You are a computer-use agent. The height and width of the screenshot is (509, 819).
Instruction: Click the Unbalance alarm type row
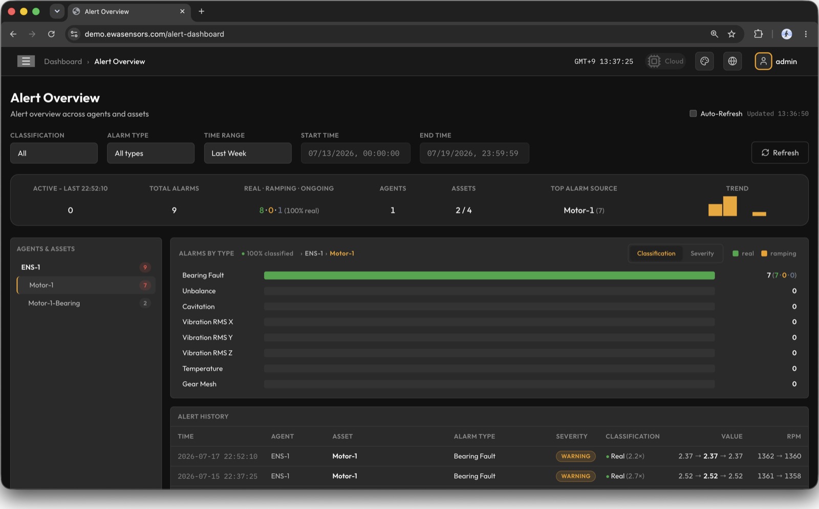point(489,291)
